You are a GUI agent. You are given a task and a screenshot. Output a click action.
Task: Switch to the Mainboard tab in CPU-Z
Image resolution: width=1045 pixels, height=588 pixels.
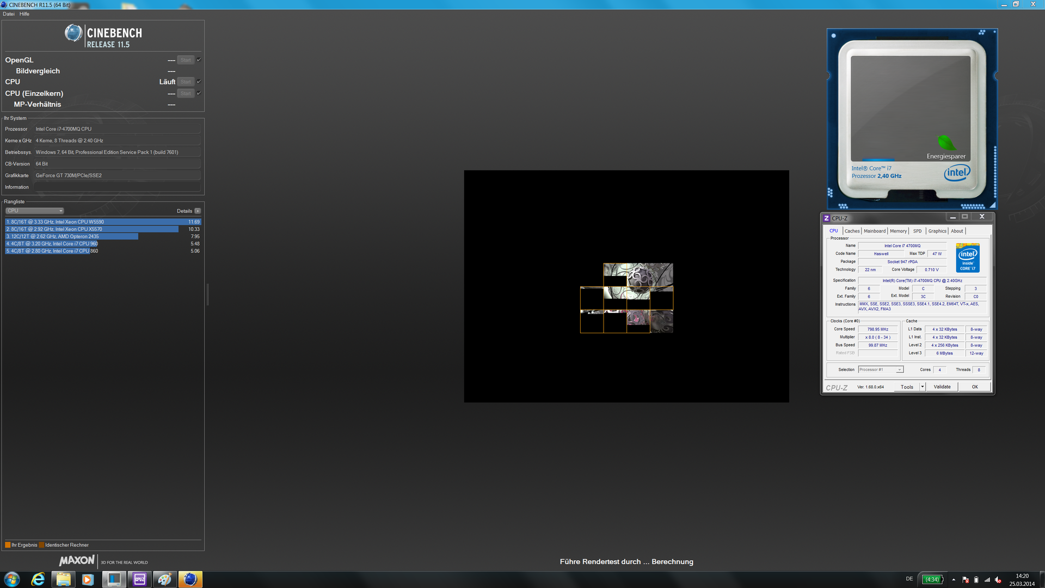(875, 231)
